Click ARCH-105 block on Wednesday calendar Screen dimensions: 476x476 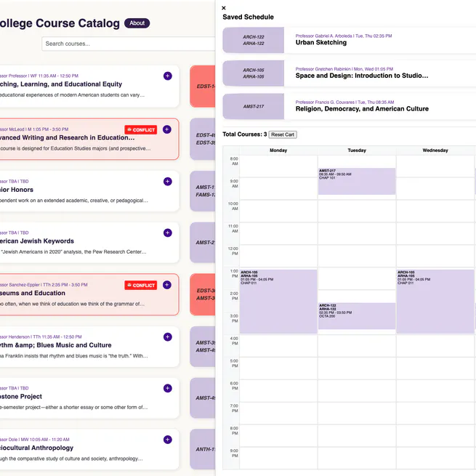pyautogui.click(x=435, y=302)
